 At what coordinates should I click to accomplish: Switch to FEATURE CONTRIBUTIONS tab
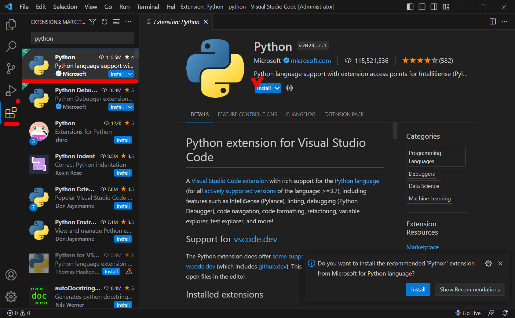tap(247, 114)
